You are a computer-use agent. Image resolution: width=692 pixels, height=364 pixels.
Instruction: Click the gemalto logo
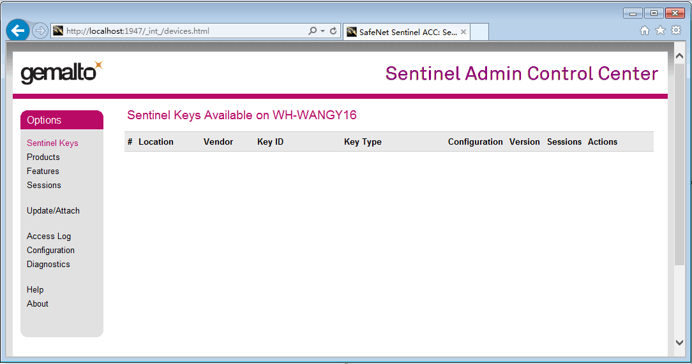[61, 73]
